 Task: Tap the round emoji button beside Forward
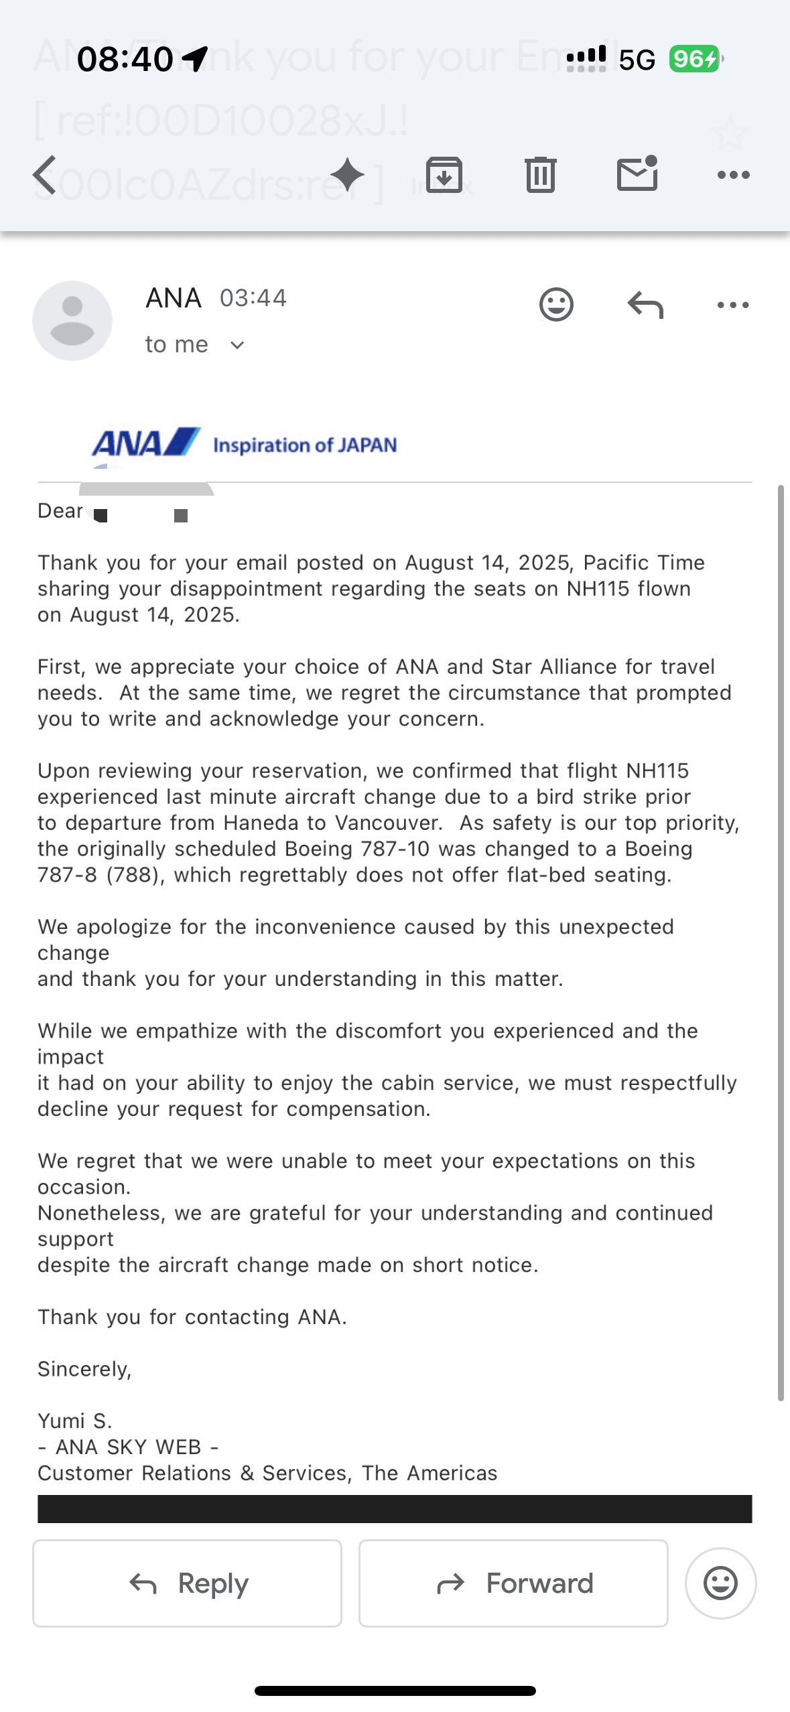720,1583
